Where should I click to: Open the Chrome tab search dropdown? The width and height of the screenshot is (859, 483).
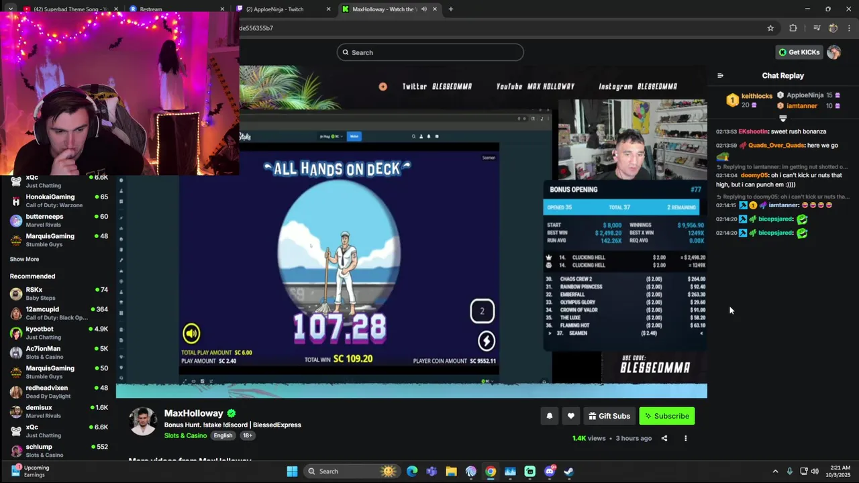[x=10, y=9]
